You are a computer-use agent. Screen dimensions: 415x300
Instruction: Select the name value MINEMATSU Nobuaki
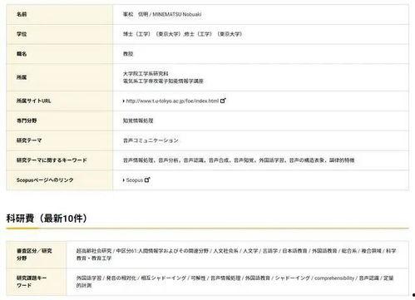177,14
